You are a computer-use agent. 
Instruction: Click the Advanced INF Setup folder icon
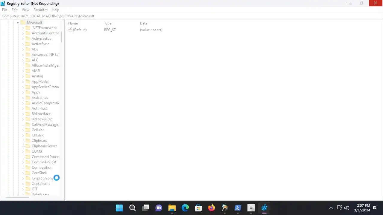28,55
